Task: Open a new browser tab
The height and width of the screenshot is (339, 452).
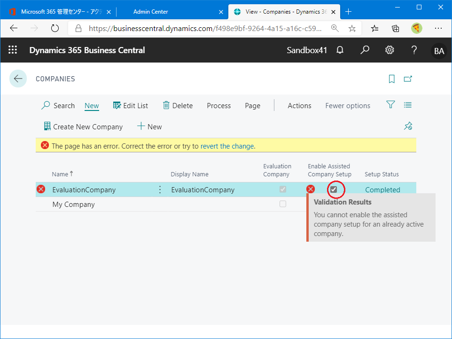Action: pos(348,12)
